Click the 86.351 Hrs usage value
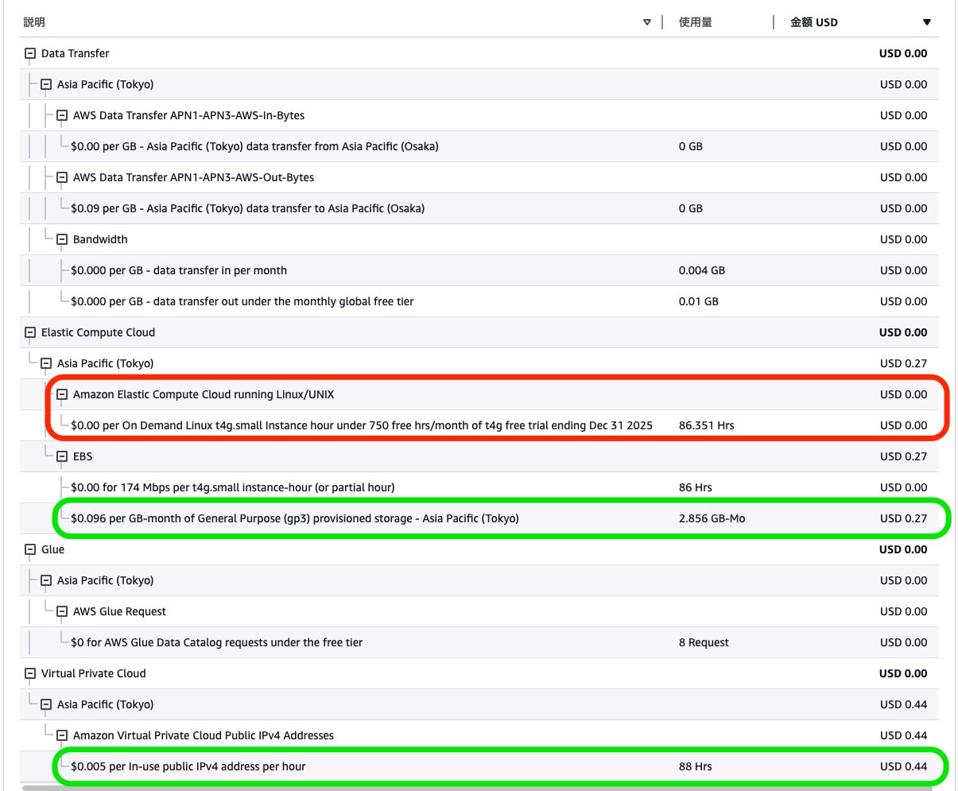The image size is (958, 791). point(706,425)
